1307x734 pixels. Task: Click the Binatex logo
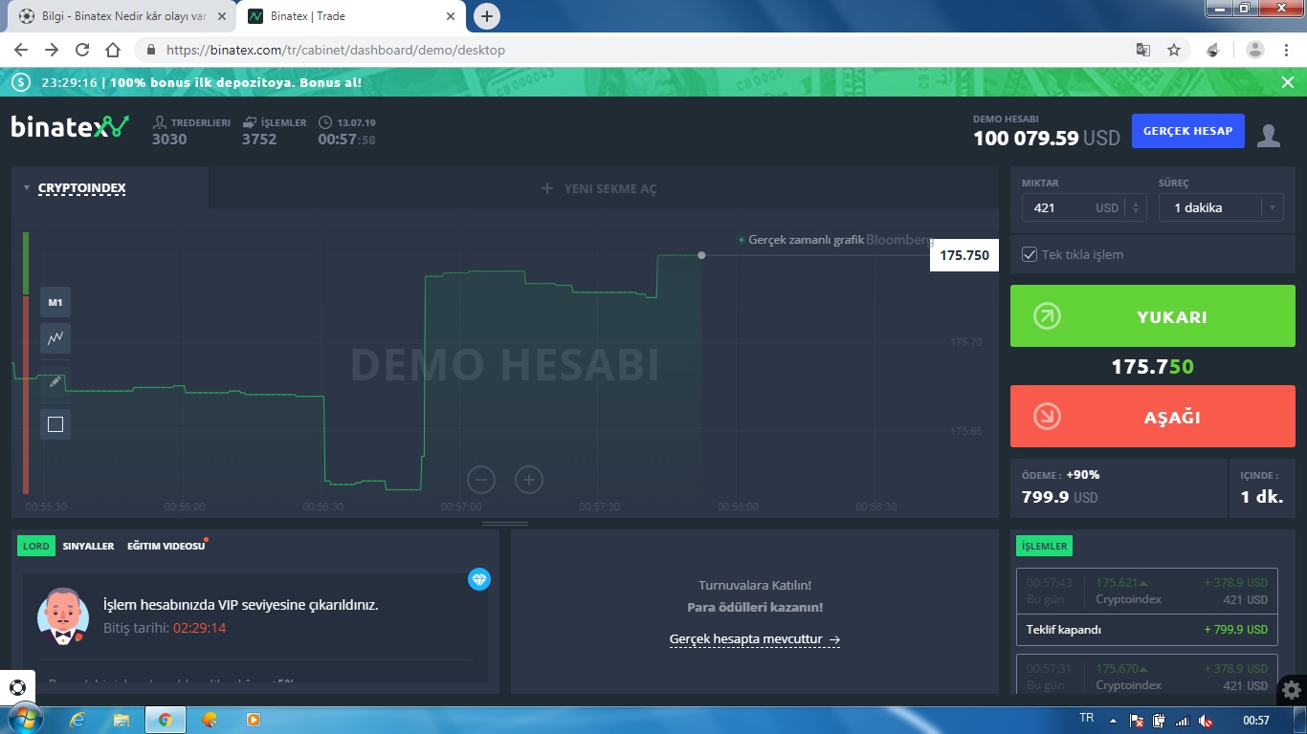coord(69,126)
